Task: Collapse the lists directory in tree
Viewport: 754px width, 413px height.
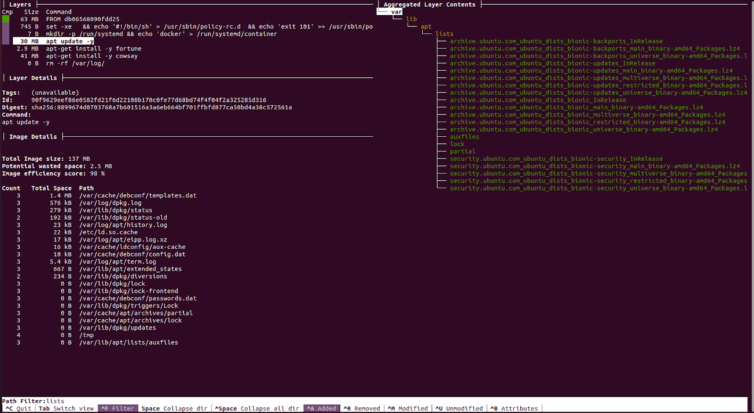Action: pos(444,34)
